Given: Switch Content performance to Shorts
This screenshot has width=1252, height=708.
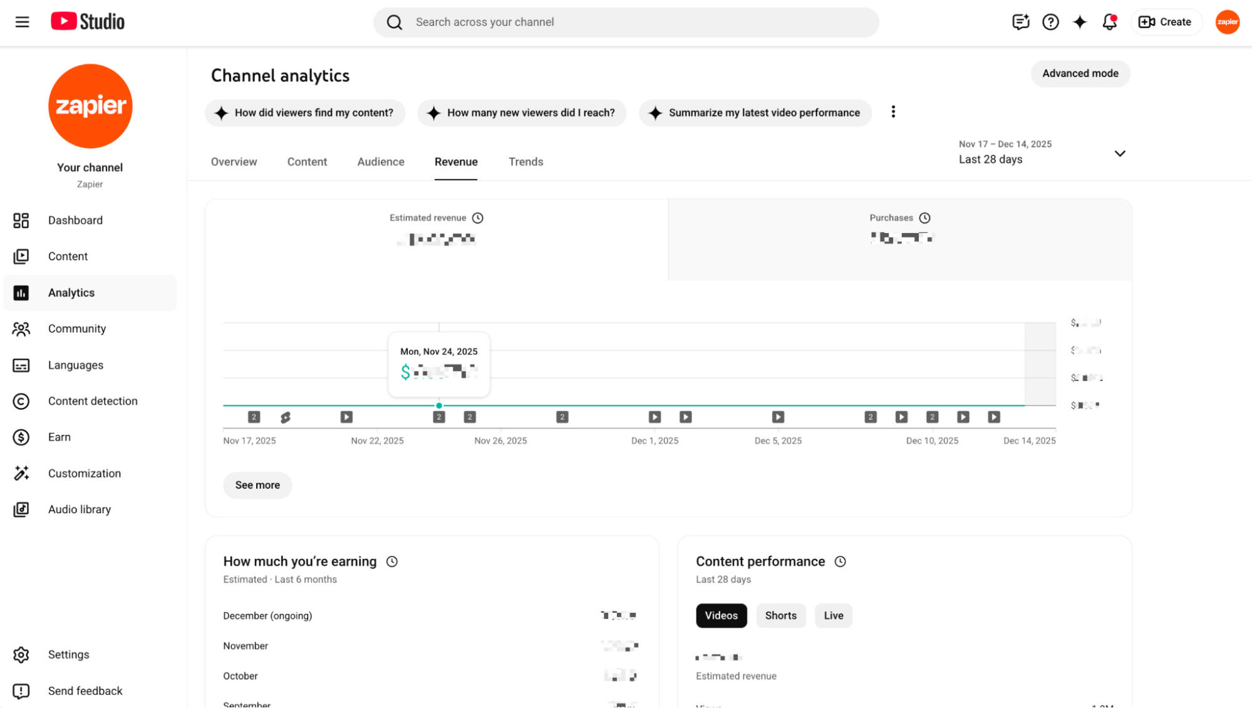Looking at the screenshot, I should (780, 615).
